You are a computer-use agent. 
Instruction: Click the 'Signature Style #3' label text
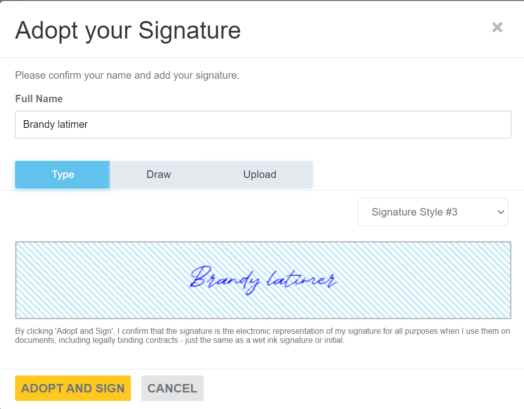[x=414, y=212]
